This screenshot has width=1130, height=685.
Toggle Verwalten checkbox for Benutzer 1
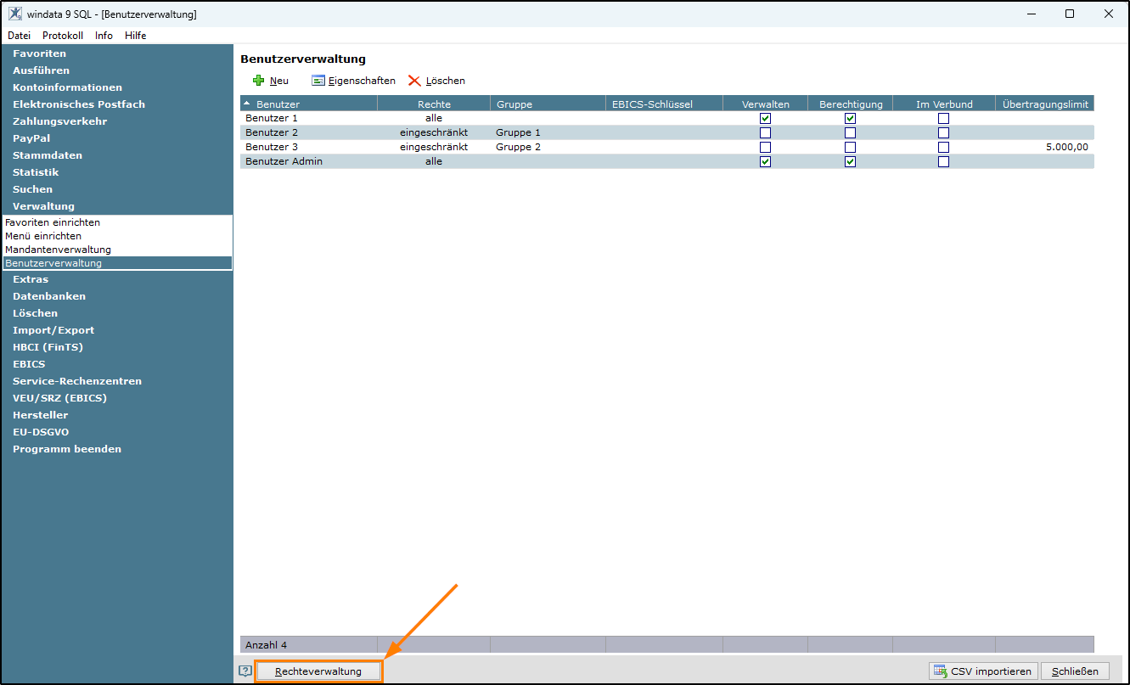tap(765, 119)
